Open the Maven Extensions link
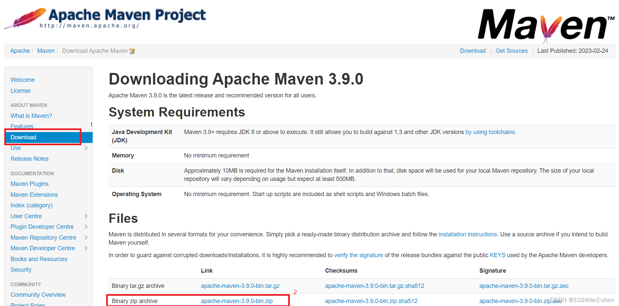Image resolution: width=619 pixels, height=306 pixels. point(34,195)
